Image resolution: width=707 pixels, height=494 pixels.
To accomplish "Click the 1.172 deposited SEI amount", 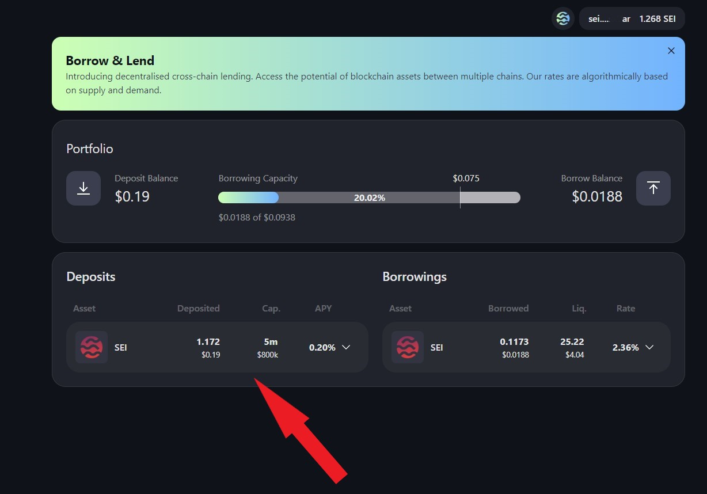I will pyautogui.click(x=208, y=342).
